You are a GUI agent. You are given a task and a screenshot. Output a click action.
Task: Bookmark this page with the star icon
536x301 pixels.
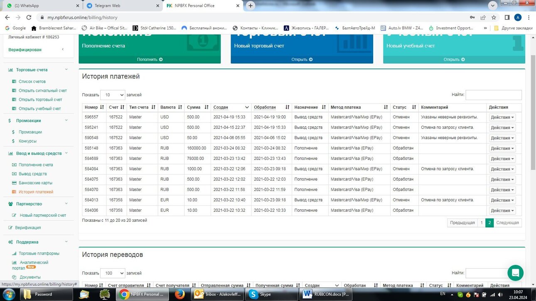click(x=494, y=17)
